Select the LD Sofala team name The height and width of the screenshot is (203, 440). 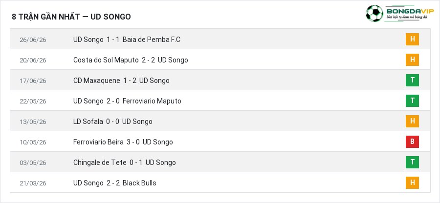click(x=88, y=122)
